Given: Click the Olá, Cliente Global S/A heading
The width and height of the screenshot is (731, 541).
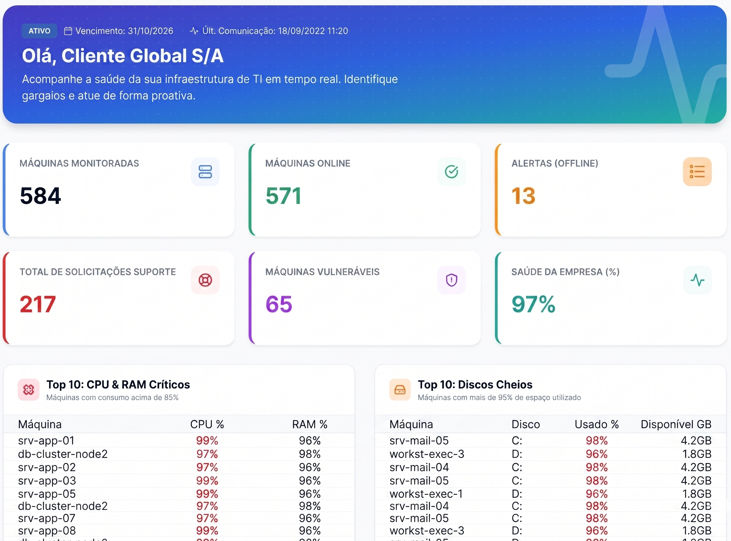Looking at the screenshot, I should (123, 56).
